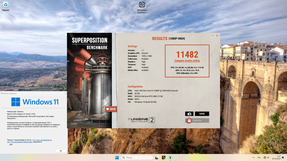Click the winver window icon in taskbar
Image resolution: width=287 pixels, height=161 pixels.
pyautogui.click(x=170, y=157)
